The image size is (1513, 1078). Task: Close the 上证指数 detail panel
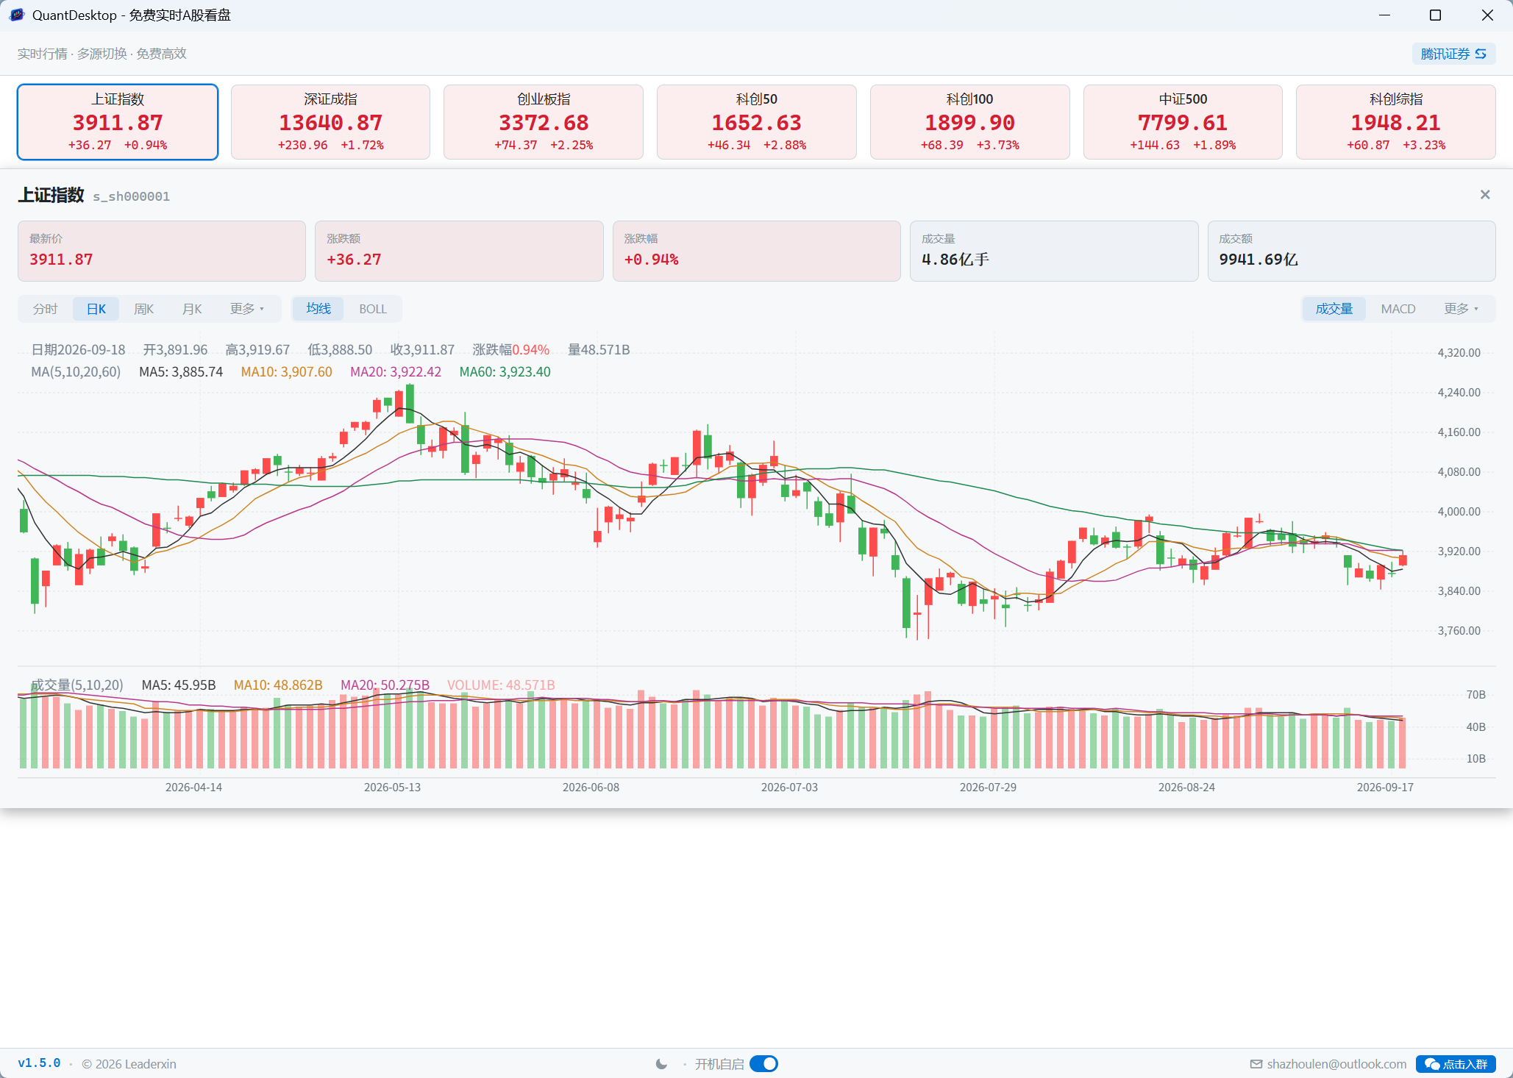click(x=1485, y=195)
